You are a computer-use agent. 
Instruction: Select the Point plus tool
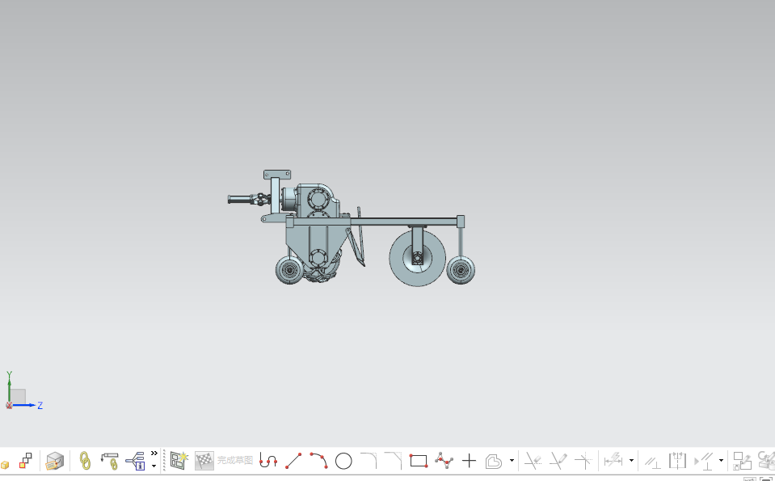pos(469,461)
